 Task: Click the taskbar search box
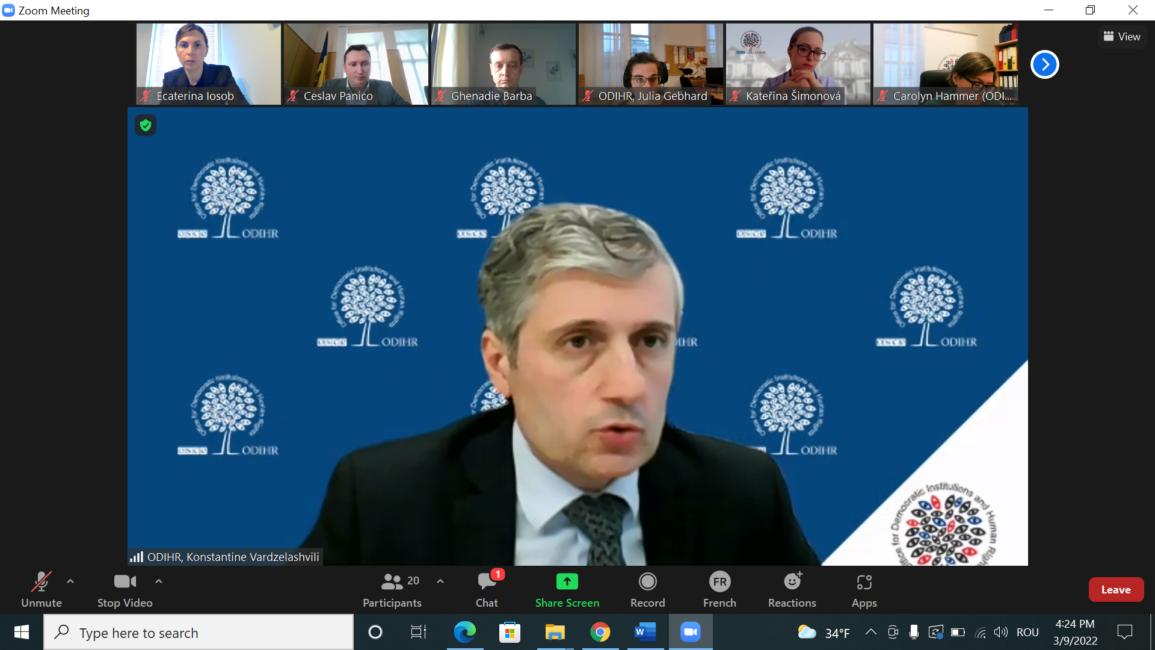(x=199, y=633)
